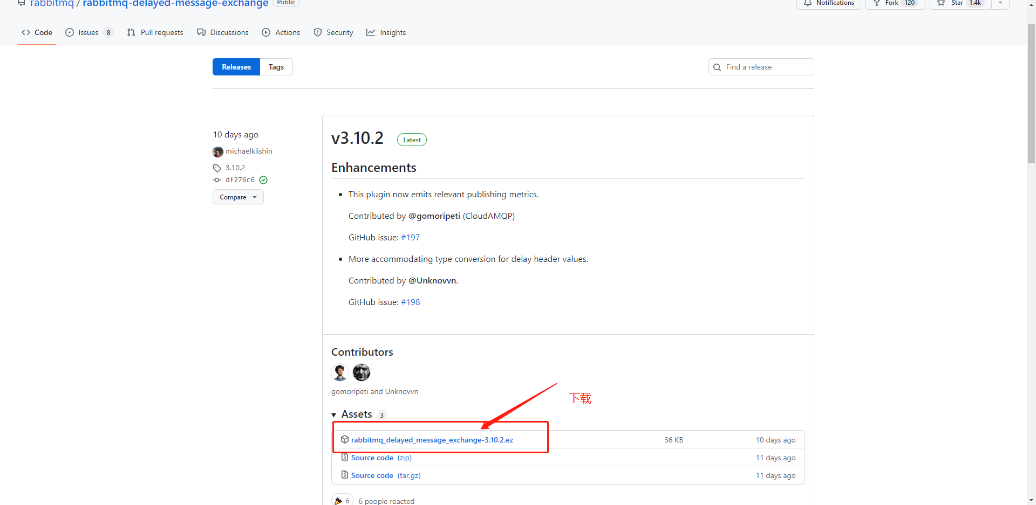Open the Actions tab
Screen dimensions: 1036x505
281,32
